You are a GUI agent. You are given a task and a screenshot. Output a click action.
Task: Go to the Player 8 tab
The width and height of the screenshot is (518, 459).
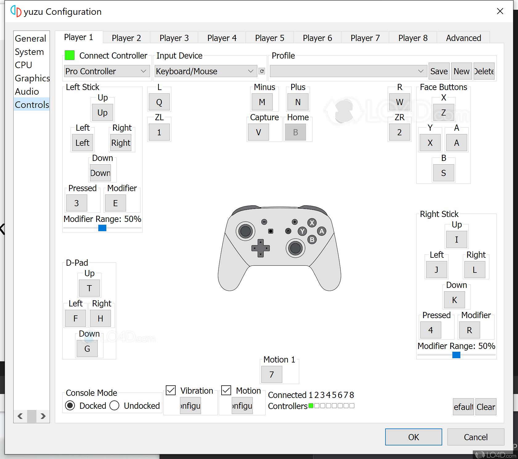(413, 38)
